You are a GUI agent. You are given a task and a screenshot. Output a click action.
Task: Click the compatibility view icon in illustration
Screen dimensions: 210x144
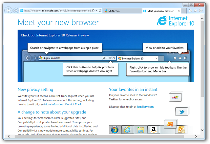[110, 58]
